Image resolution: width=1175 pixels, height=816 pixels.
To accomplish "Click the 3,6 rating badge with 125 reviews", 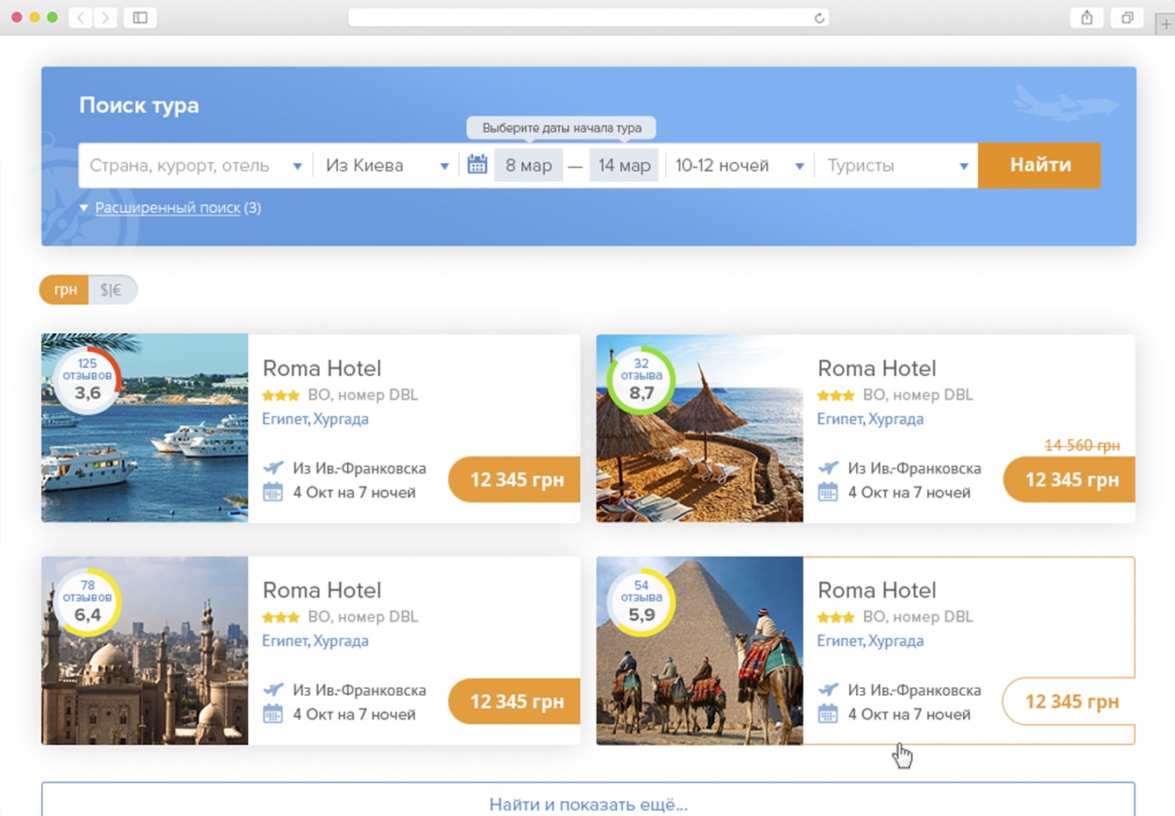I will [x=88, y=381].
